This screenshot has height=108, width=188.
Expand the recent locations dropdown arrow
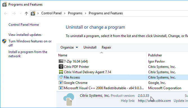click(x=21, y=13)
